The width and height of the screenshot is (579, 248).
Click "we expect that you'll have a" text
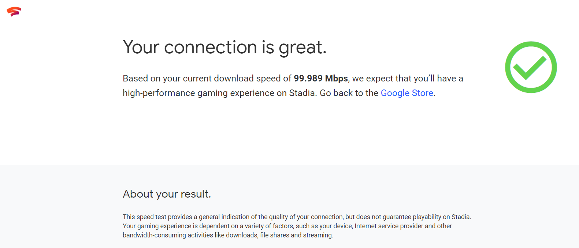point(408,79)
